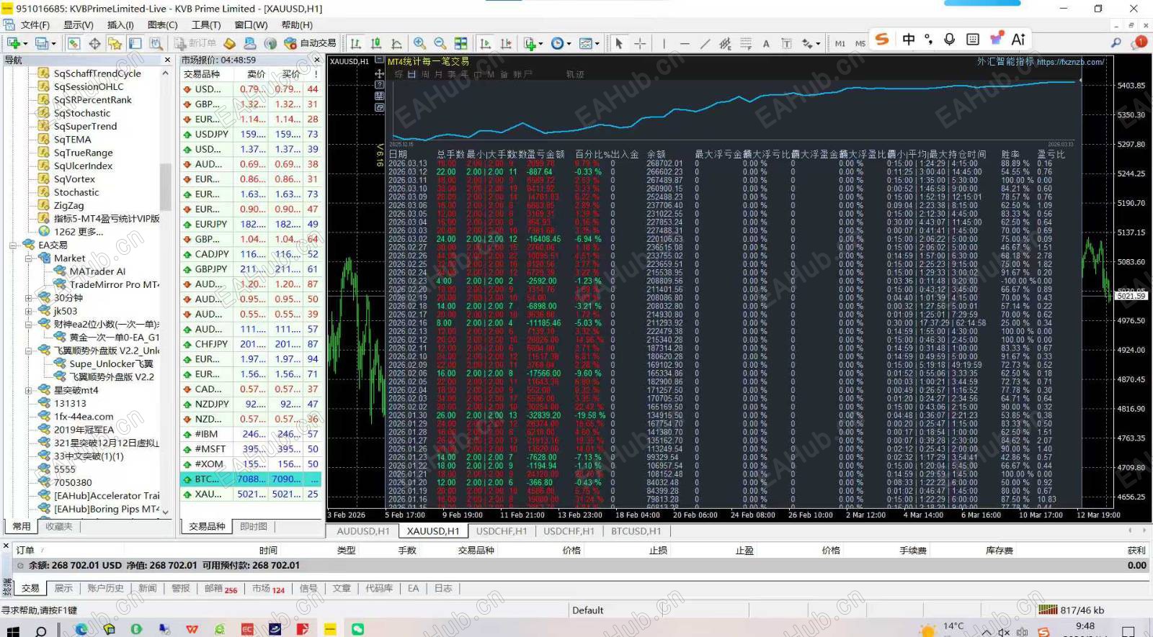This screenshot has width=1153, height=637.
Task: Open the new chart dropdown arrow
Action: click(x=26, y=44)
